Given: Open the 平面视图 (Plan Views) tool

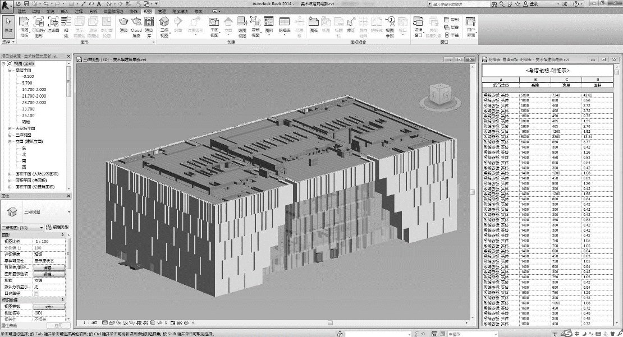Looking at the screenshot, I should point(214,26).
